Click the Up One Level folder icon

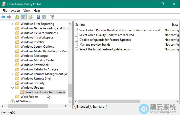[x=17, y=17]
